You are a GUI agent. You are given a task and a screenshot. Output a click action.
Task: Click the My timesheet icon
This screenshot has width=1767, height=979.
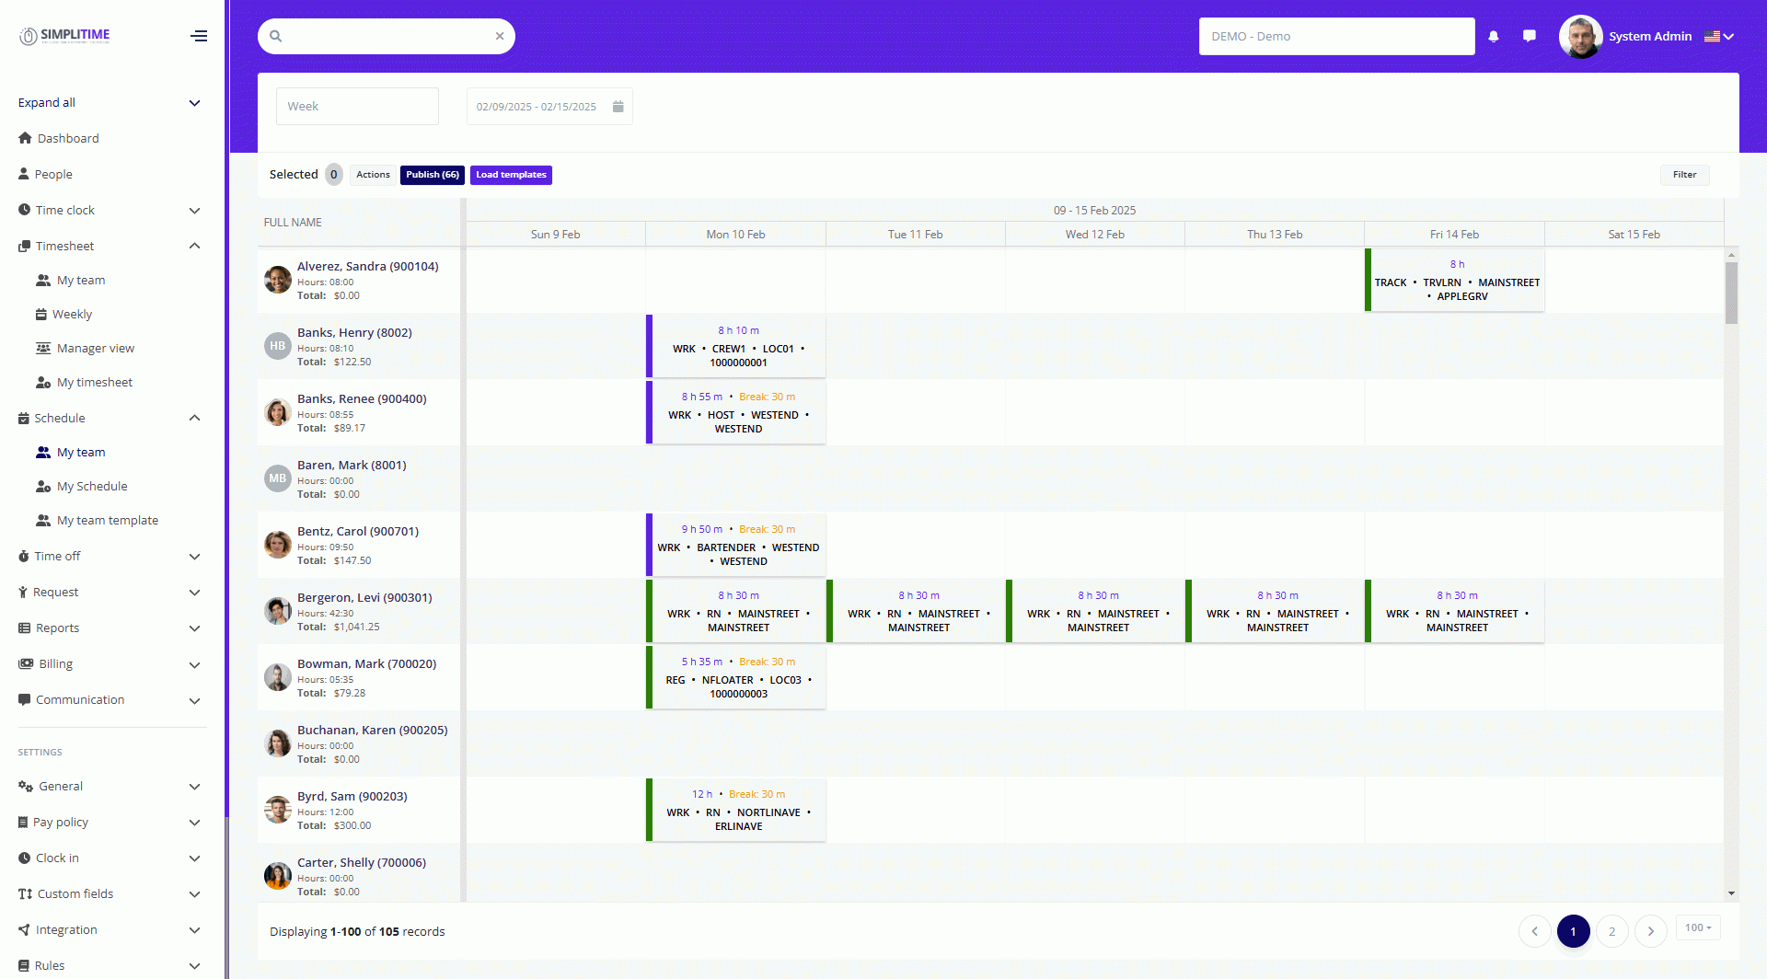click(43, 382)
